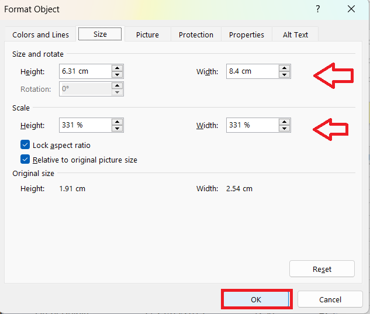Increase size Width with up arrow

click(284, 68)
